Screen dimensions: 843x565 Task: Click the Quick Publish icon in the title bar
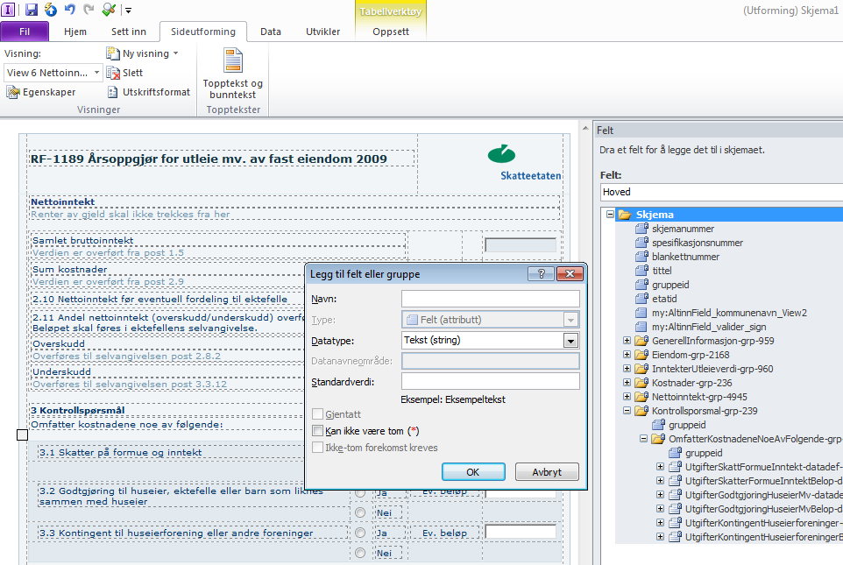(x=51, y=9)
